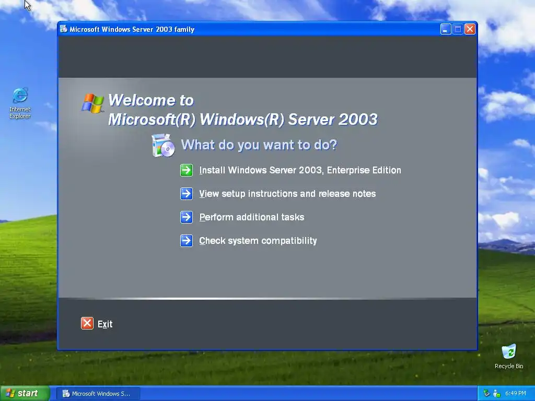
Task: Click the window title text 'Microsoft Windows Server 2003 family'
Action: pyautogui.click(x=132, y=29)
